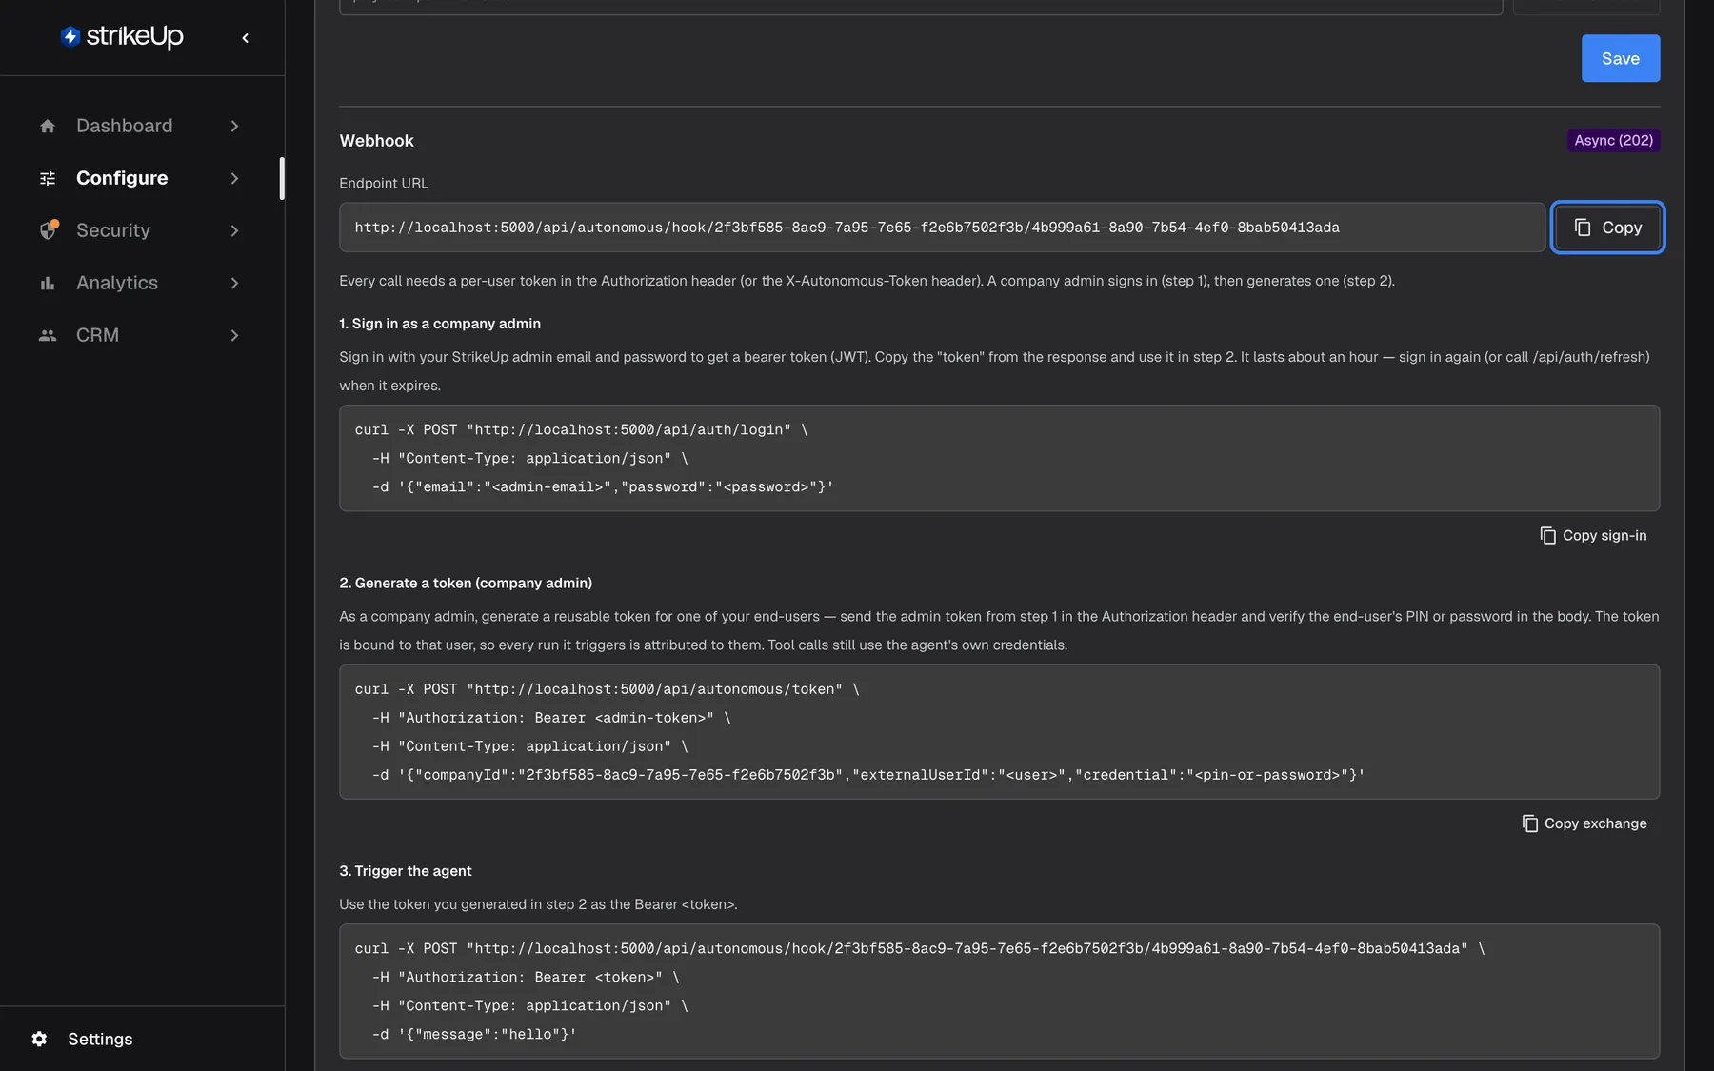Click the trigger agent curl code block
This screenshot has height=1071, width=1714.
[999, 991]
